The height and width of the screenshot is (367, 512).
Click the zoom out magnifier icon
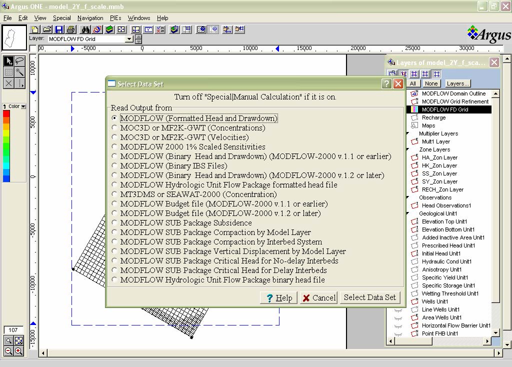point(8,351)
